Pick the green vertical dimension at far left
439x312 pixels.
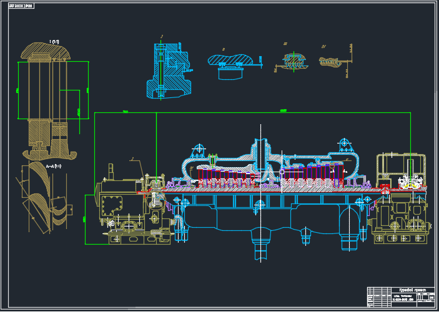tap(85, 218)
